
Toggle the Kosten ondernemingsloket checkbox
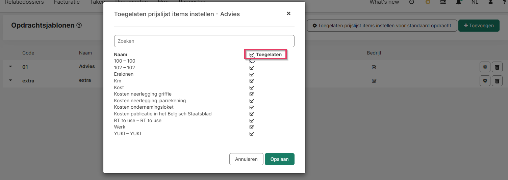click(252, 107)
